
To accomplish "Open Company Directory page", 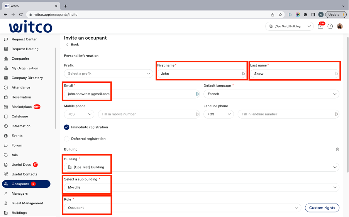I will click(x=27, y=78).
